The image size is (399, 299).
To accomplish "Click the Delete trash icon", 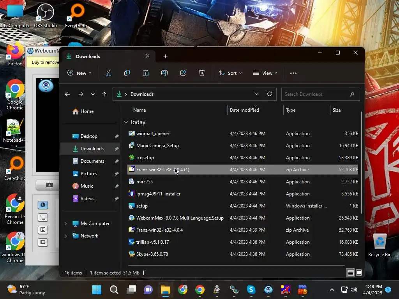I will coord(202,73).
